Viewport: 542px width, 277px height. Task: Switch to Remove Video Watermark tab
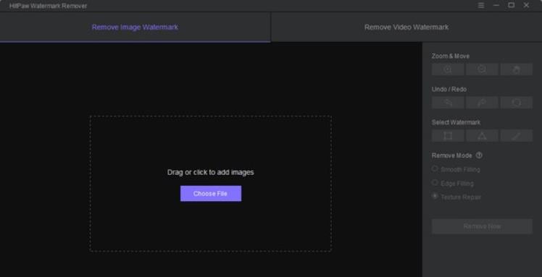click(x=406, y=27)
